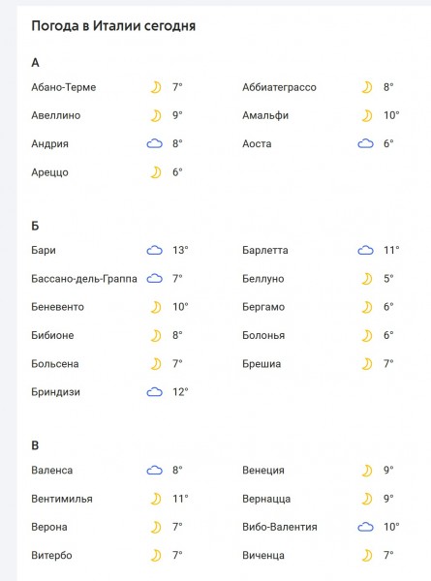Click the moon icon beside Беллуно
This screenshot has height=581, width=431.
(367, 279)
